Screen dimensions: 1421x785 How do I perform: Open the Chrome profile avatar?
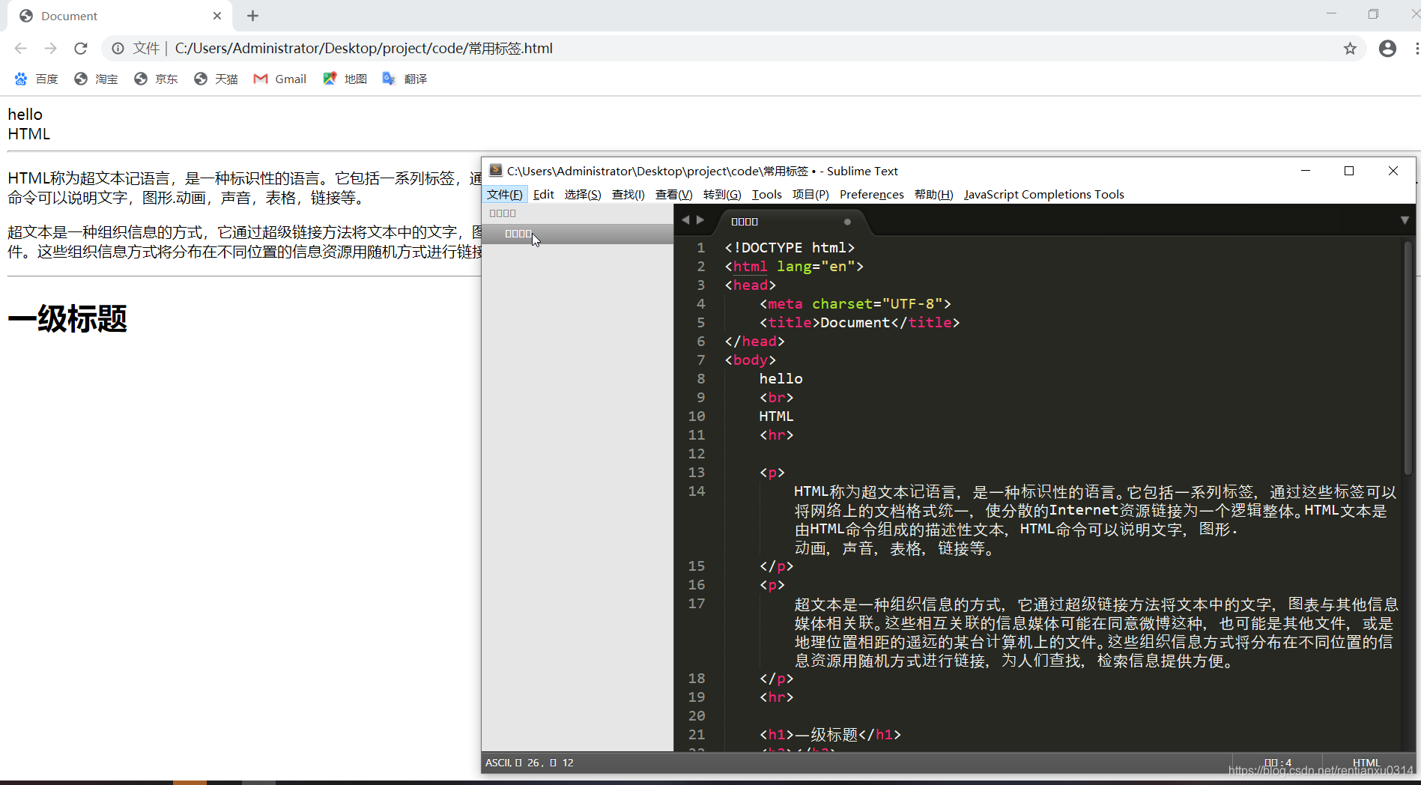[x=1387, y=49]
